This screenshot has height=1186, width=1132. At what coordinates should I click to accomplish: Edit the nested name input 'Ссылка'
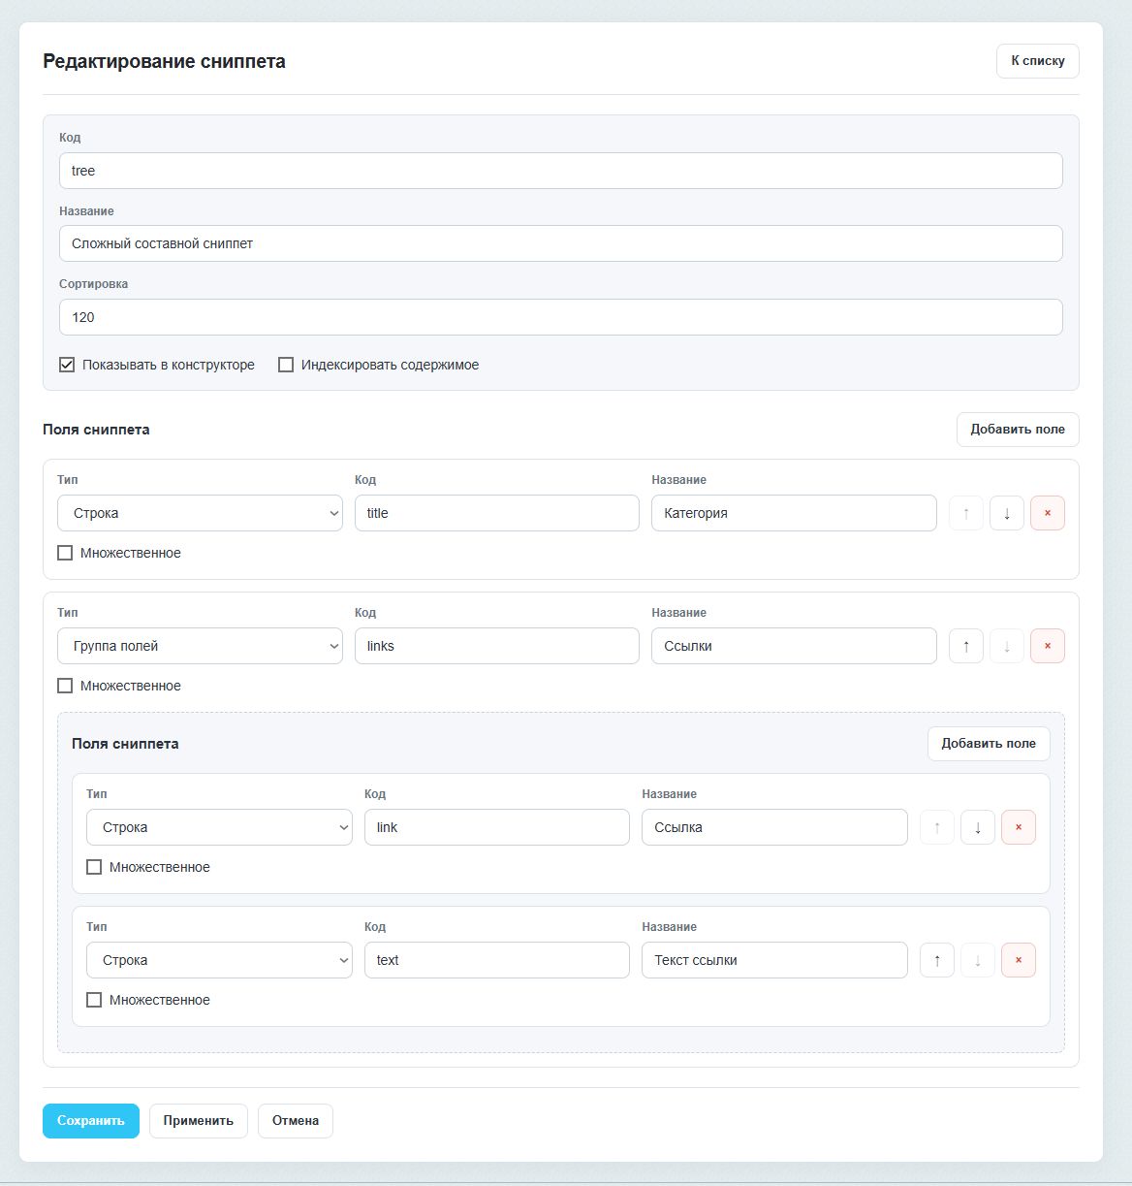(774, 827)
